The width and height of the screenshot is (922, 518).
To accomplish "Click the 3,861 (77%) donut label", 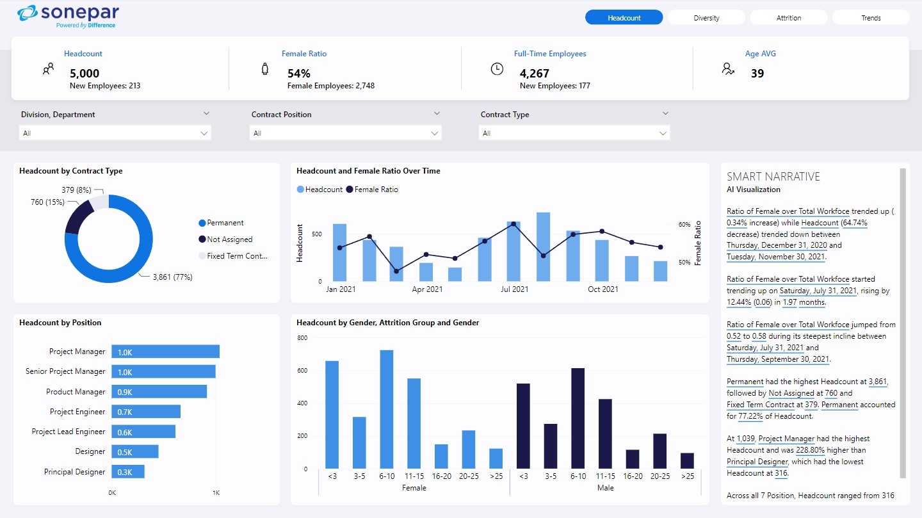I will pos(172,277).
